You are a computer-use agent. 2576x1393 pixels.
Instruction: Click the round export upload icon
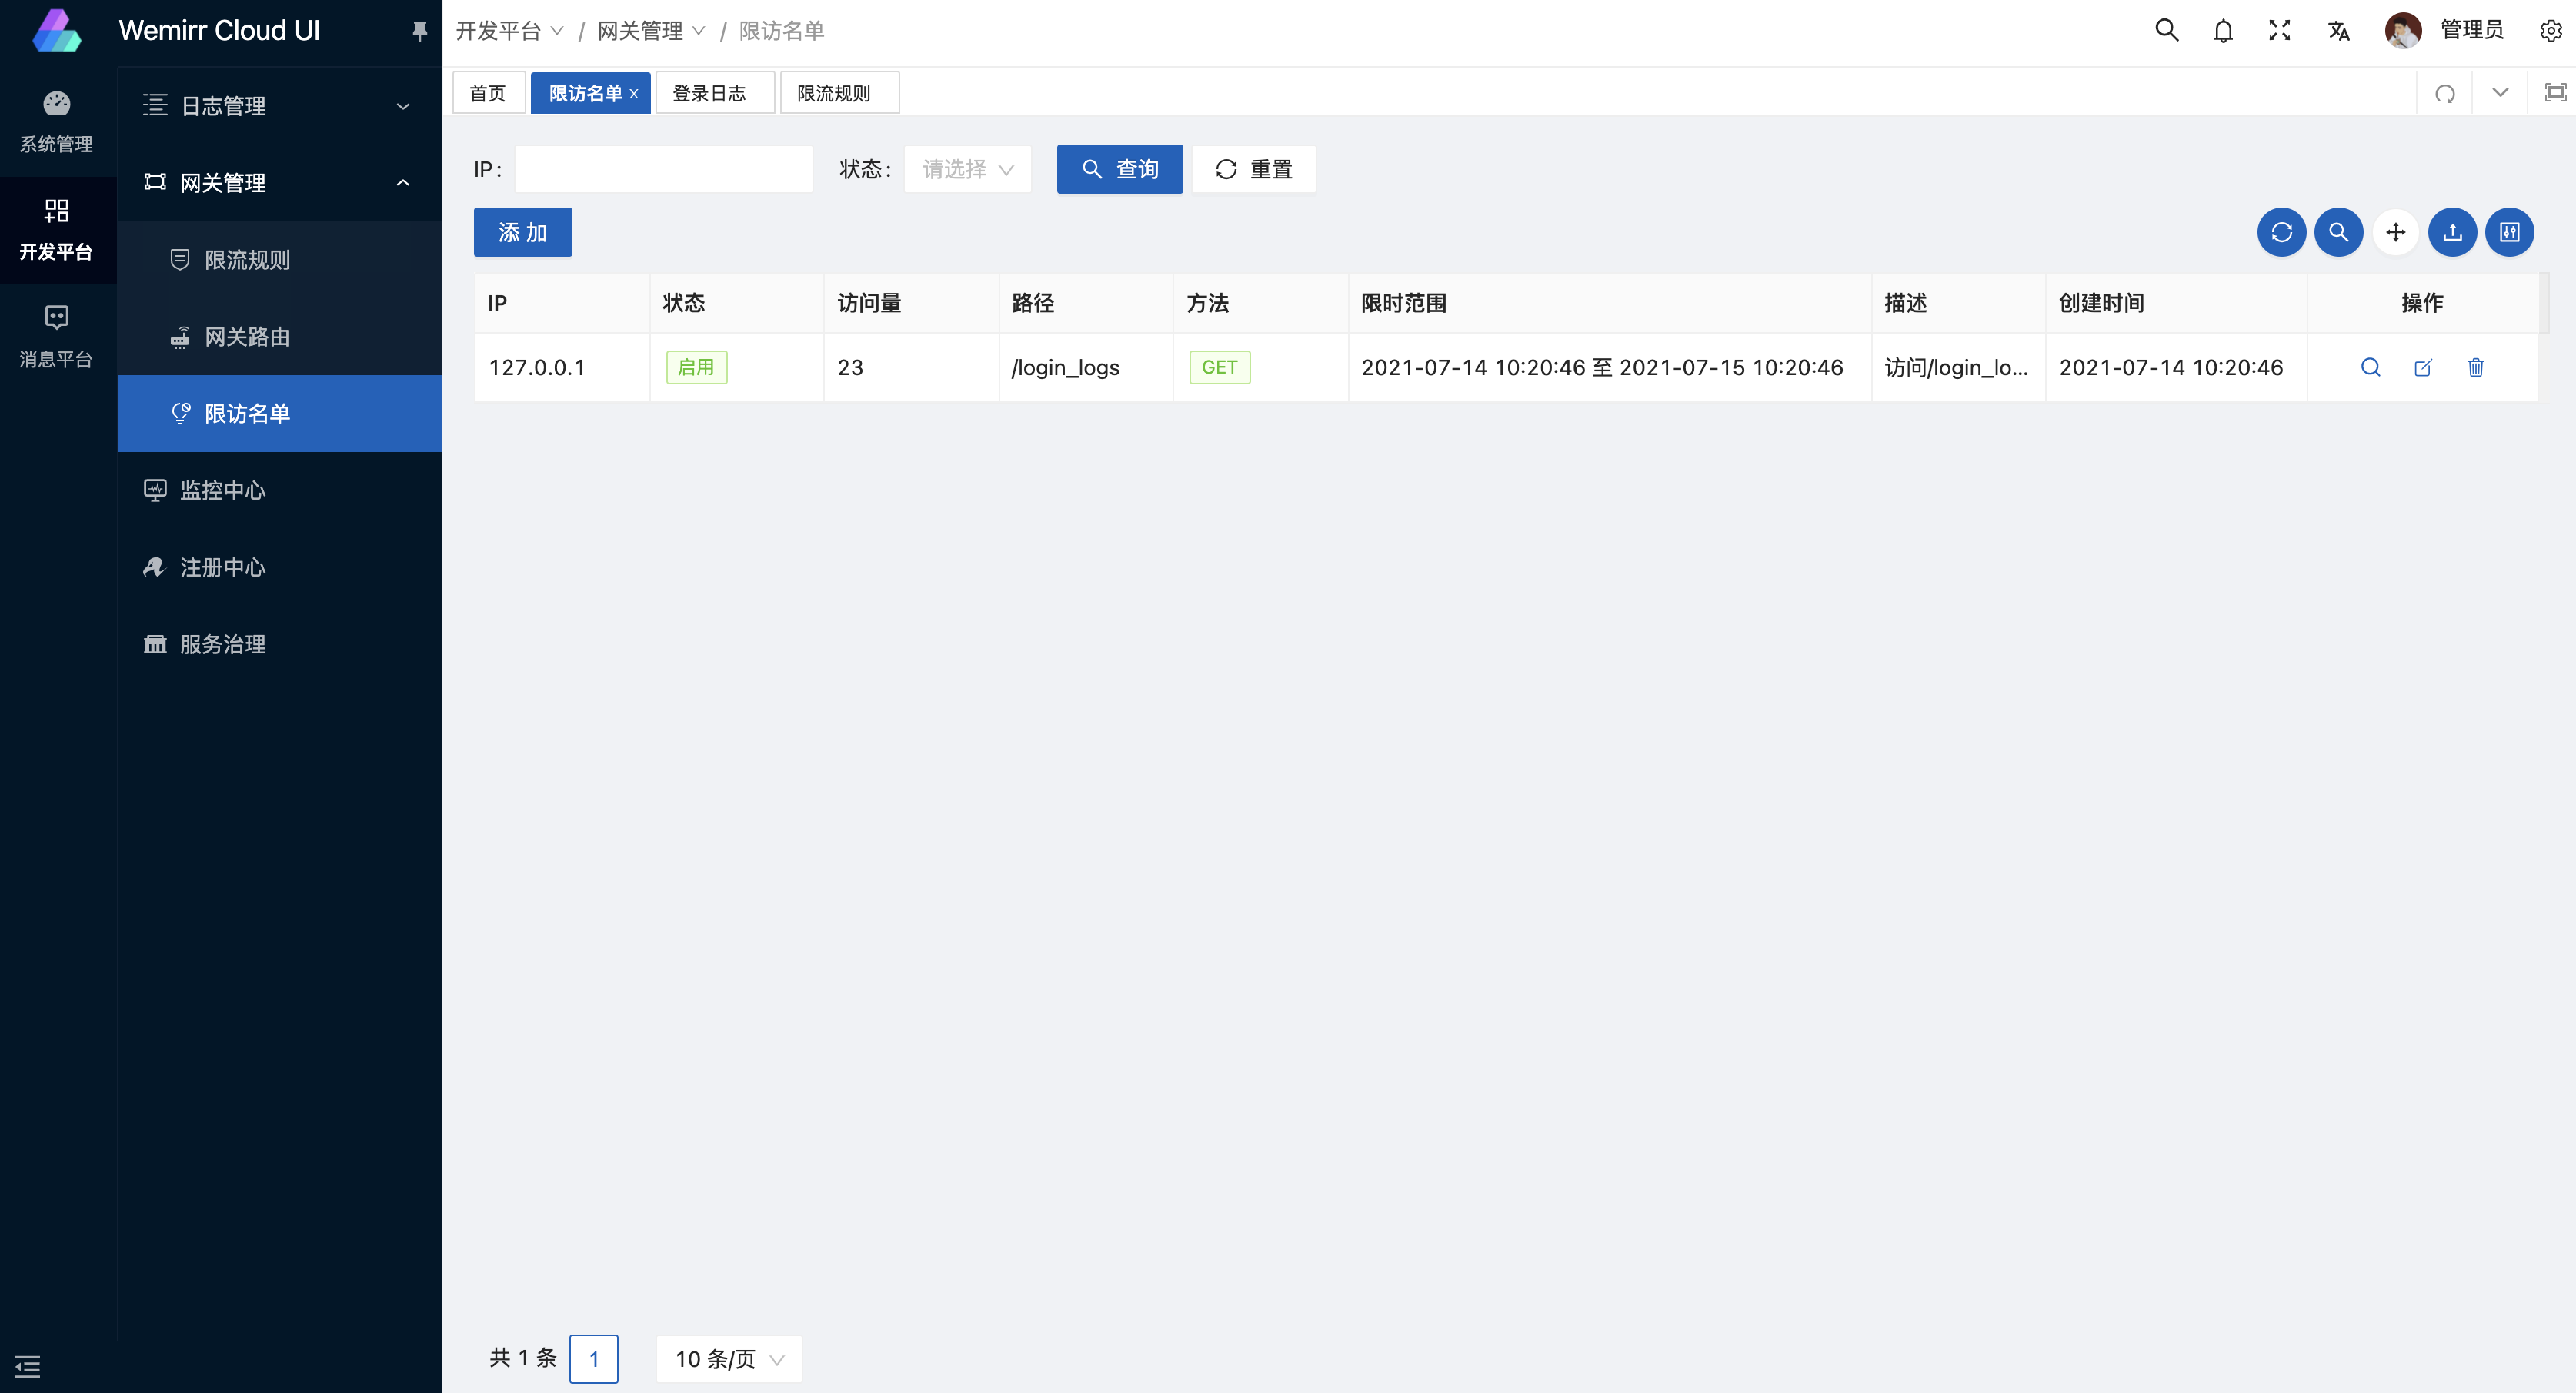2452,233
